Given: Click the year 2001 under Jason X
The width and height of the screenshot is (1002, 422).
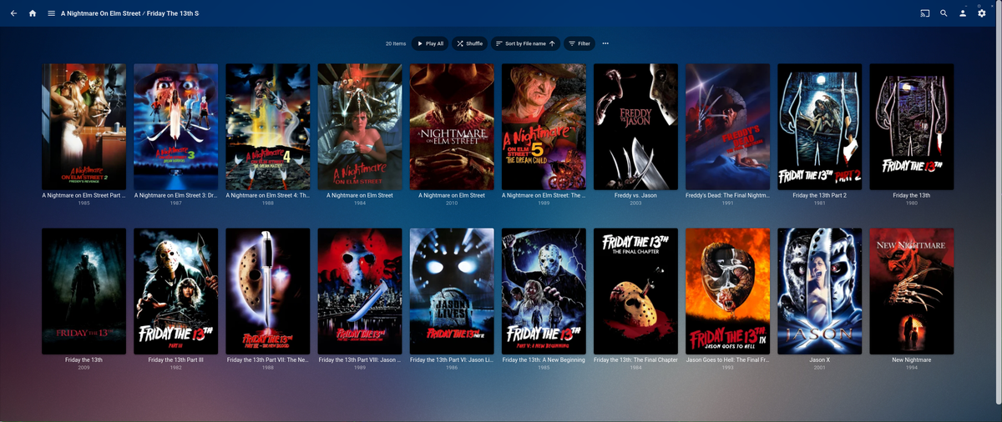Looking at the screenshot, I should pos(819,368).
